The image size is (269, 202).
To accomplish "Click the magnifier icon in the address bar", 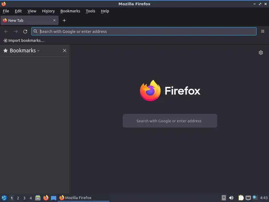I will click(35, 31).
